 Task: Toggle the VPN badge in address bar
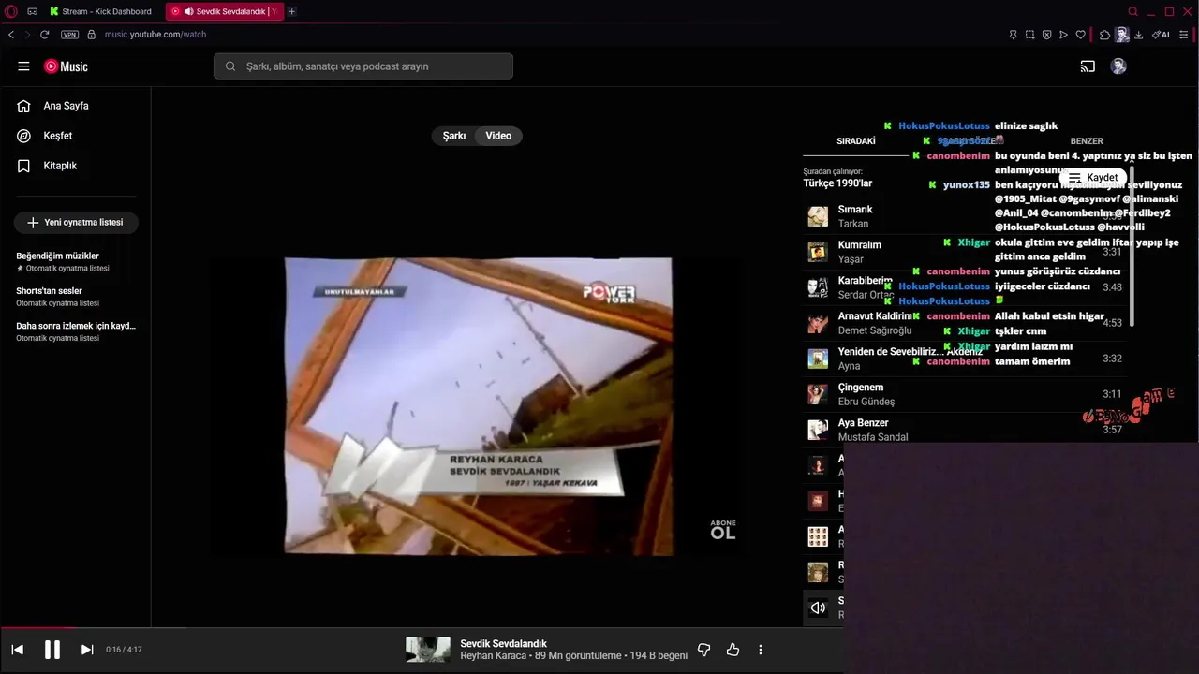click(69, 35)
